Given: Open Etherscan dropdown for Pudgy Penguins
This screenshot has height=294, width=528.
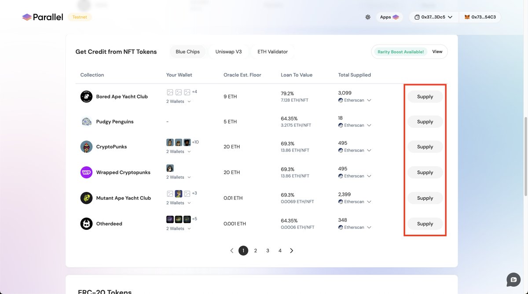Looking at the screenshot, I should pos(355,125).
